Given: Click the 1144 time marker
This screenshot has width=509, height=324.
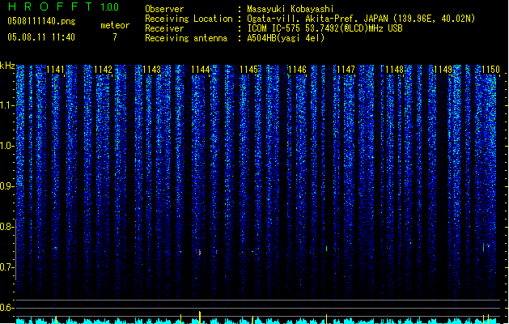Looking at the screenshot, I should [x=201, y=70].
